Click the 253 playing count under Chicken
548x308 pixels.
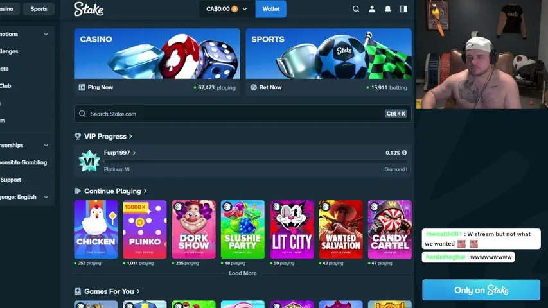pyautogui.click(x=88, y=263)
